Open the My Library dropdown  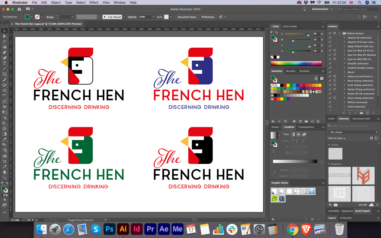pos(353,132)
